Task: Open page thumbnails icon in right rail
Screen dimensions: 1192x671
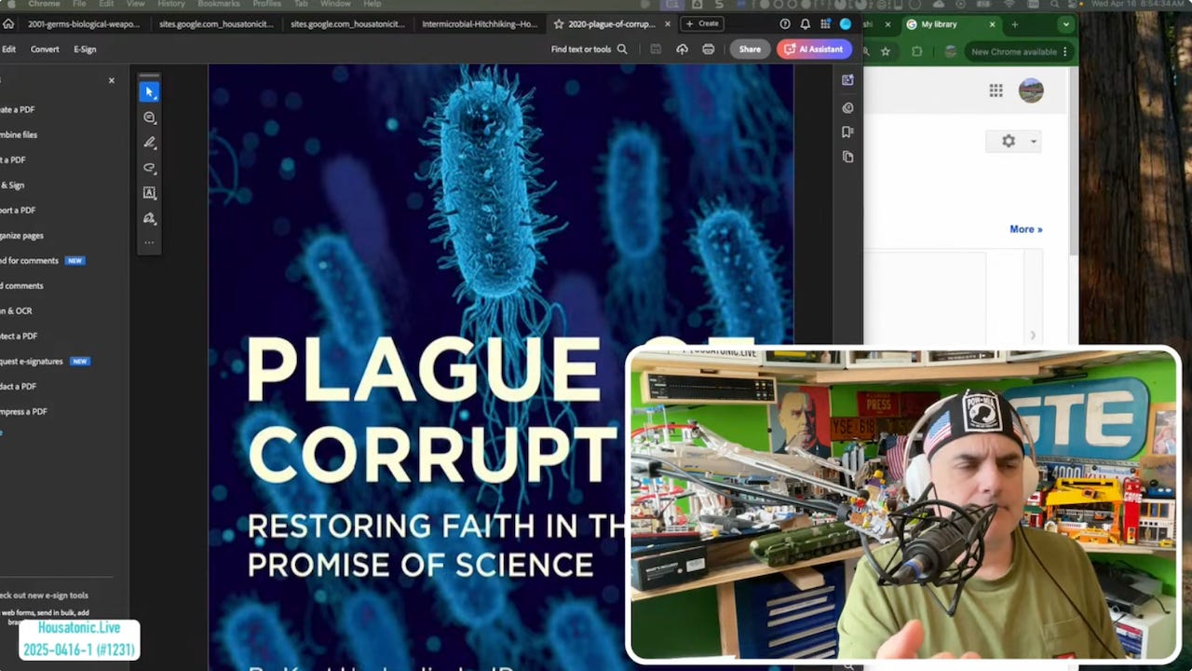Action: (x=847, y=157)
